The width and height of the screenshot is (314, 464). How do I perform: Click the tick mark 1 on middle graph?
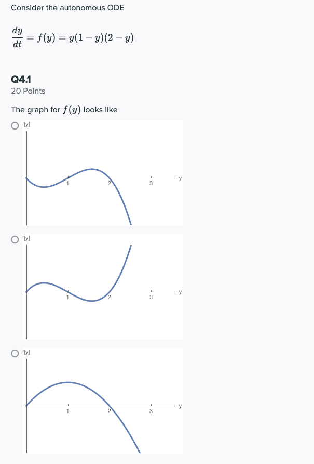point(67,297)
